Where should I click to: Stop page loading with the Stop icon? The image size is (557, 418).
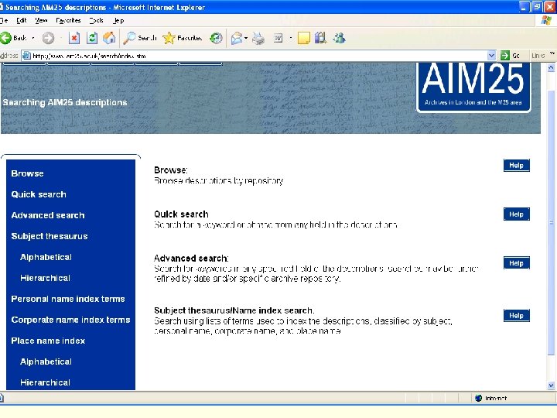[74, 38]
